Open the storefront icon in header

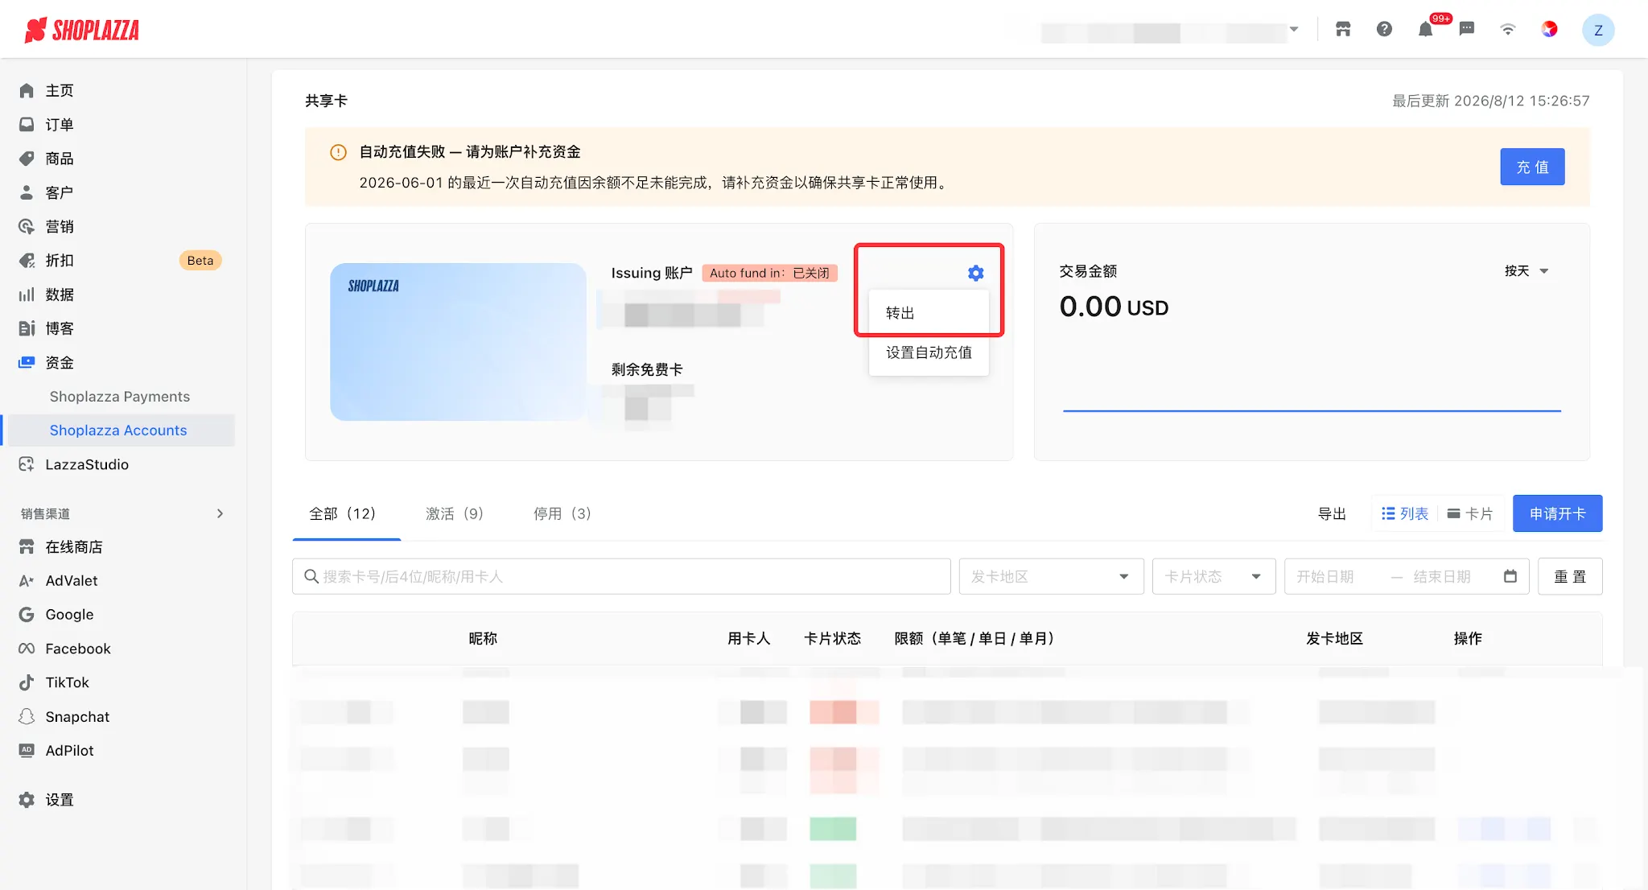point(1343,30)
